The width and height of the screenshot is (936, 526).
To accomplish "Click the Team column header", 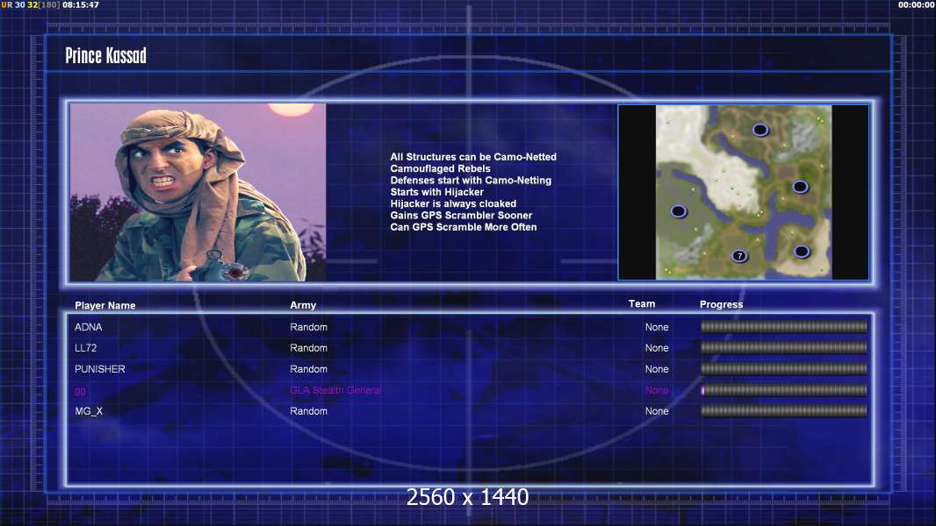I will pyautogui.click(x=642, y=304).
